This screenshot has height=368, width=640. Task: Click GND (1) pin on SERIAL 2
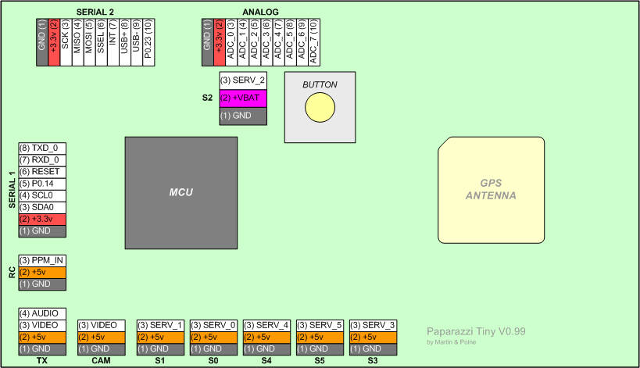(42, 42)
